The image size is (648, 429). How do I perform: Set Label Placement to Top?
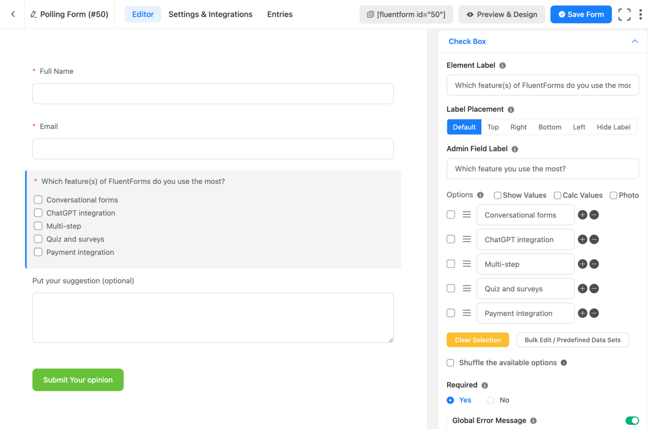(493, 127)
